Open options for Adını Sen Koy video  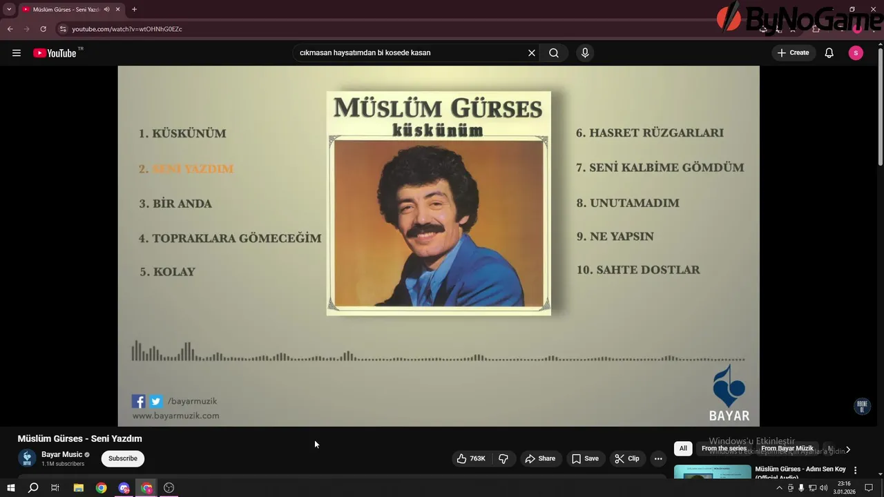coord(856,471)
